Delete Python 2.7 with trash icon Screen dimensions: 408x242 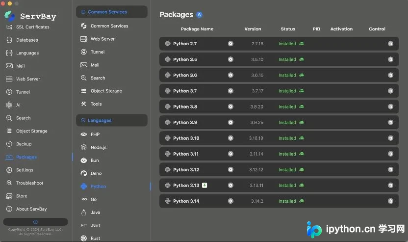coord(390,44)
